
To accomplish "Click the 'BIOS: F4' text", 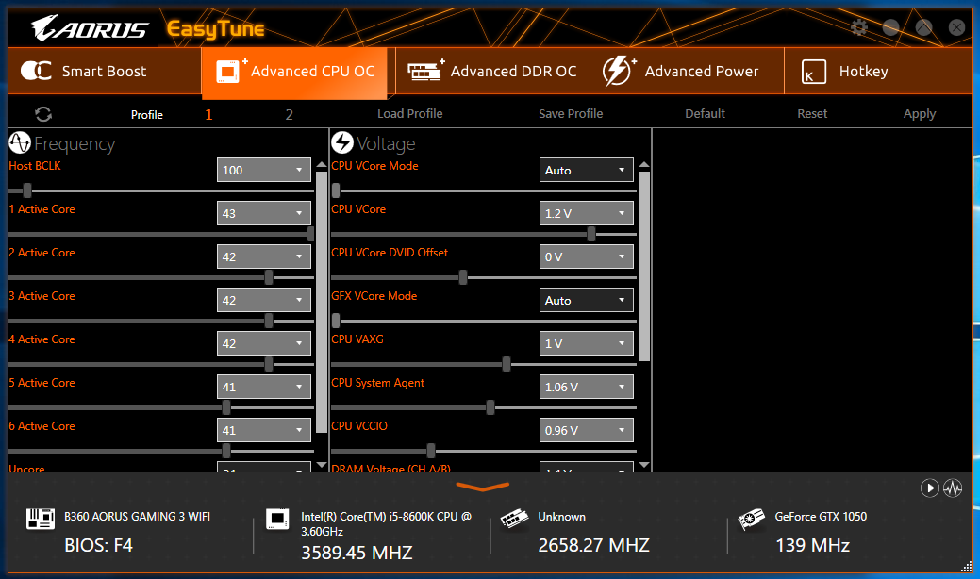I will click(99, 545).
